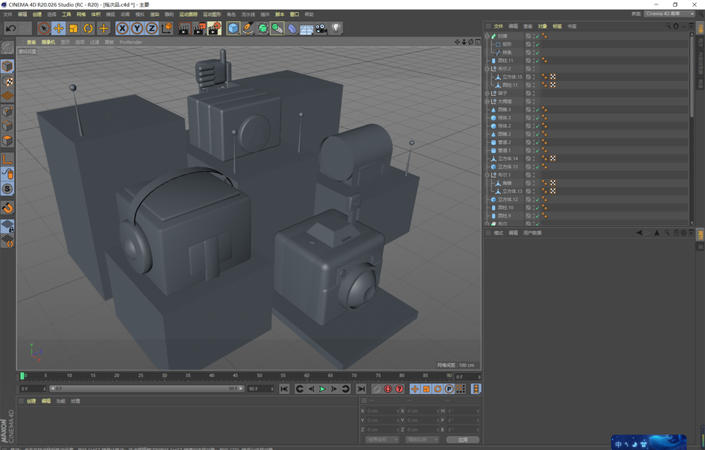Click the Undo arrow icon
The image size is (705, 450).
10,28
